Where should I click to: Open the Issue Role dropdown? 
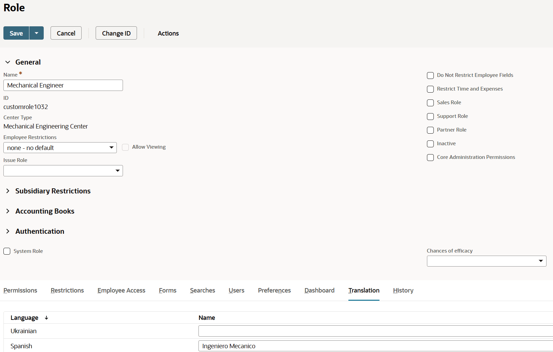click(x=63, y=171)
